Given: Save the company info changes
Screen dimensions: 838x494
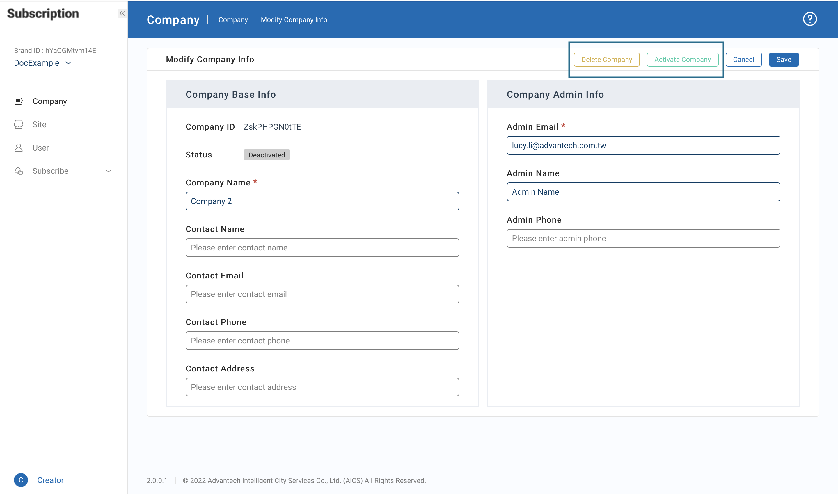Looking at the screenshot, I should (783, 60).
